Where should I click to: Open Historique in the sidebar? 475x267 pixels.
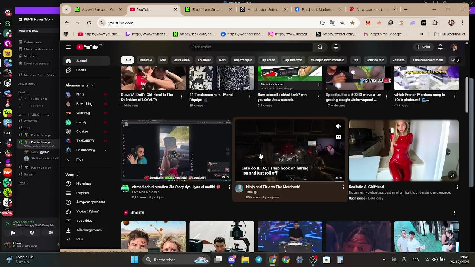click(x=84, y=184)
